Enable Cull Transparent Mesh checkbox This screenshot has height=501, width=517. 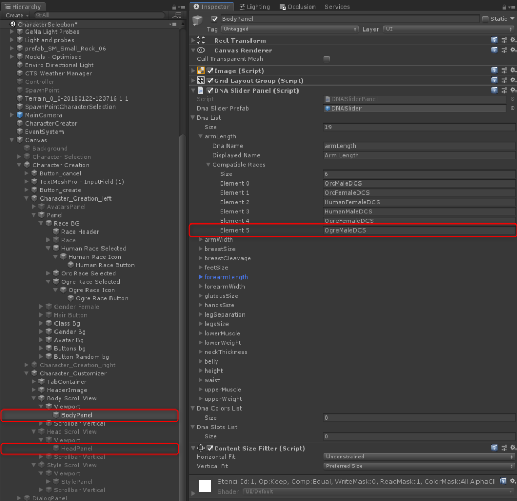point(326,59)
